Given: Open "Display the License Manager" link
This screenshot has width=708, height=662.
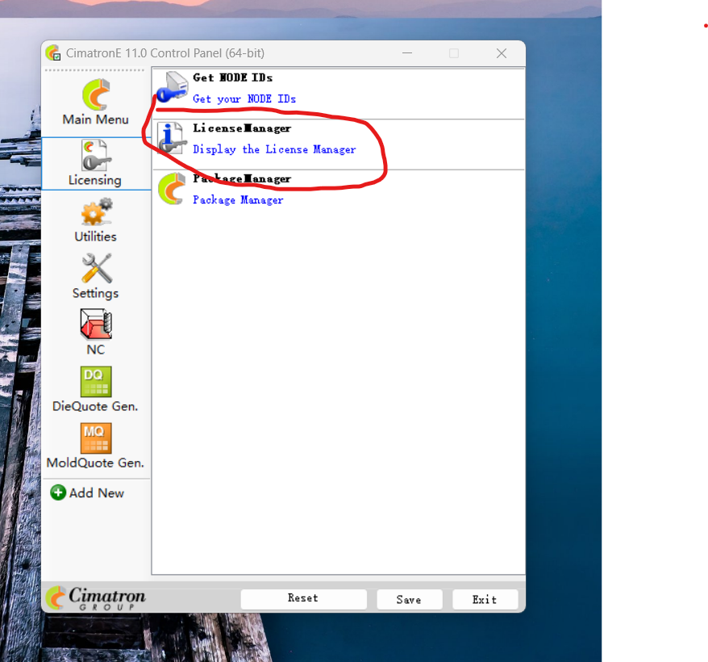Looking at the screenshot, I should tap(274, 149).
